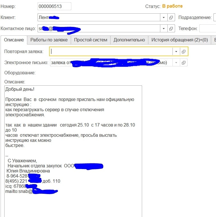Open the Простой систем tab
The width and height of the screenshot is (216, 217).
(91, 40)
